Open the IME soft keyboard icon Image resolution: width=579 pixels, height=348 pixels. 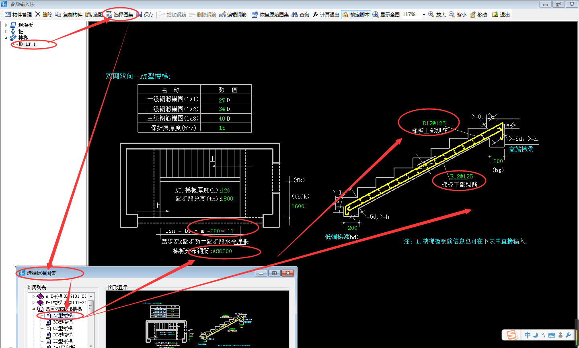click(x=552, y=335)
